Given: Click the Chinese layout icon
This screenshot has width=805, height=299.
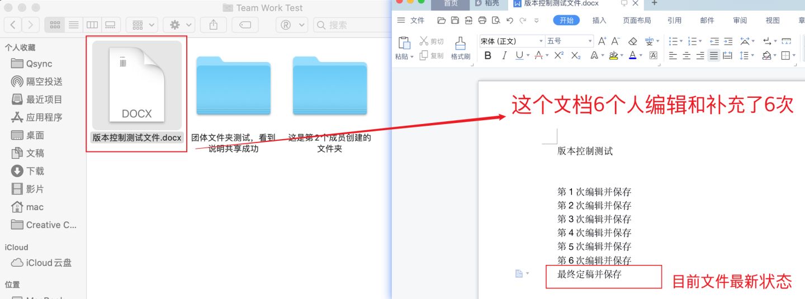Looking at the screenshot, I should click(745, 41).
